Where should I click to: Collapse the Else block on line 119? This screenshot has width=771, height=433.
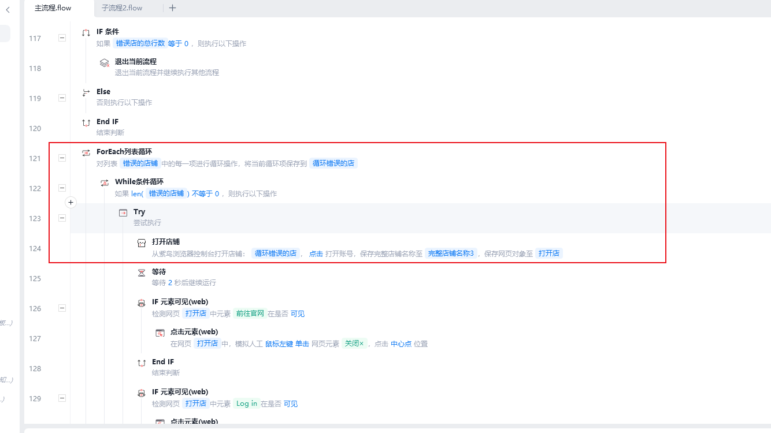[62, 98]
